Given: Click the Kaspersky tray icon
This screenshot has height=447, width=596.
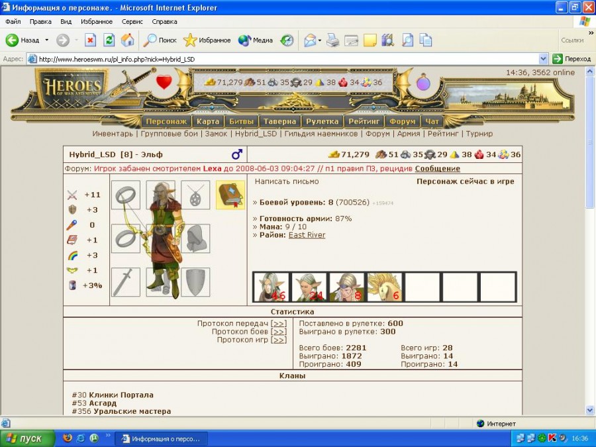Looking at the screenshot, I should click(x=552, y=438).
